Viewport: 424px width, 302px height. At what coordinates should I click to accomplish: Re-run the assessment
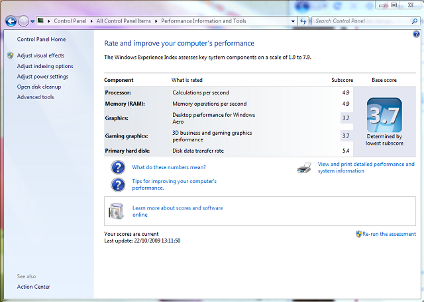[x=389, y=234]
